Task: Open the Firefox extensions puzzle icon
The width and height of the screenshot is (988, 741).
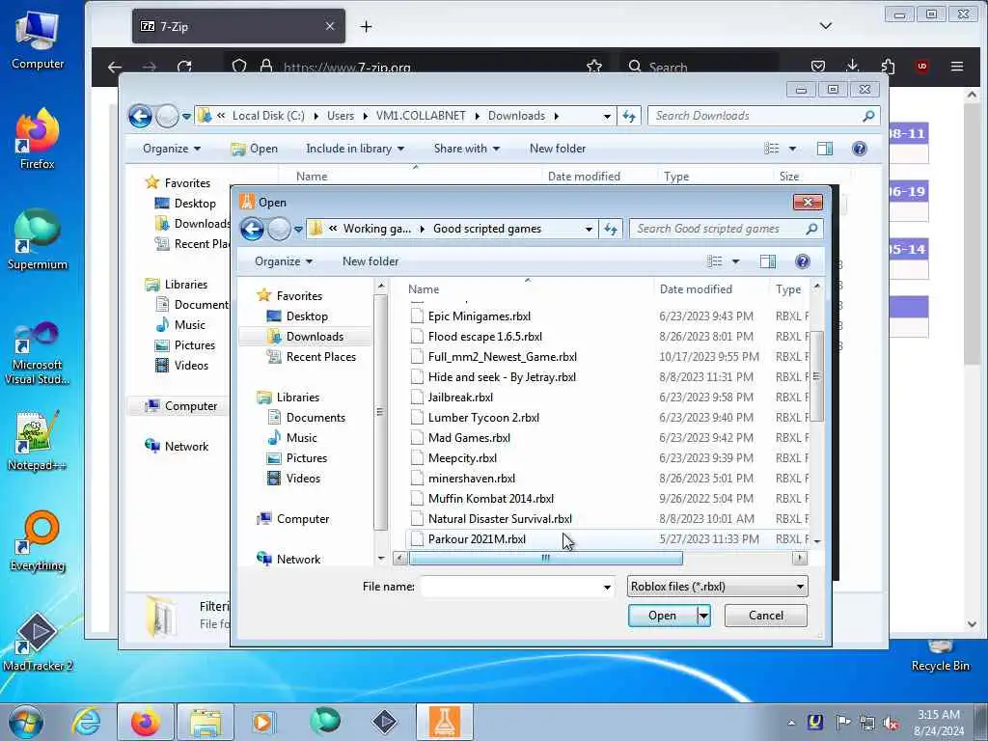Action: click(888, 67)
